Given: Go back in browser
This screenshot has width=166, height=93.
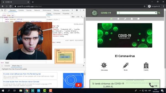Looking at the screenshot, I should tap(3, 6).
